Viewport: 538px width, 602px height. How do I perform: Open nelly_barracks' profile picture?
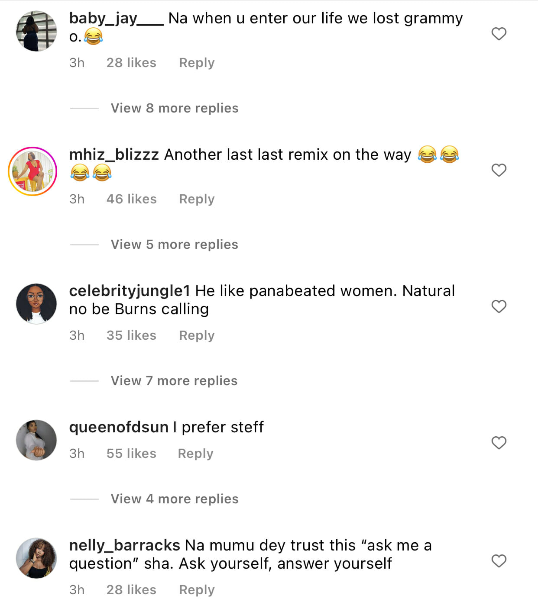pyautogui.click(x=36, y=558)
